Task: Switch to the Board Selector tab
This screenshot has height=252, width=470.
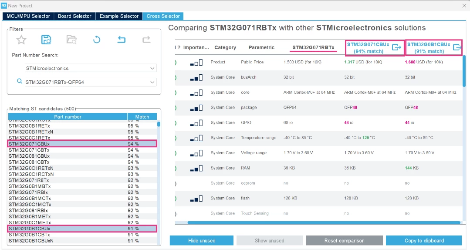Action: pyautogui.click(x=74, y=16)
